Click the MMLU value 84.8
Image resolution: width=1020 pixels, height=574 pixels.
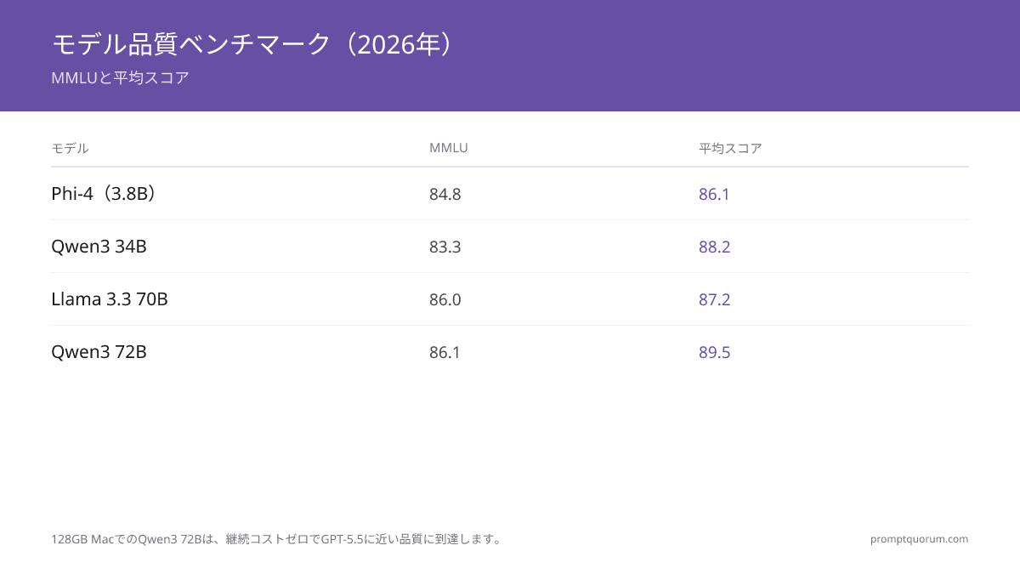tap(445, 194)
